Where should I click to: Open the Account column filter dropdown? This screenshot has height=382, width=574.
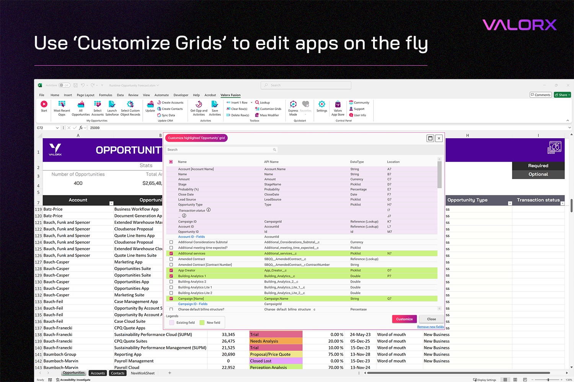click(111, 203)
